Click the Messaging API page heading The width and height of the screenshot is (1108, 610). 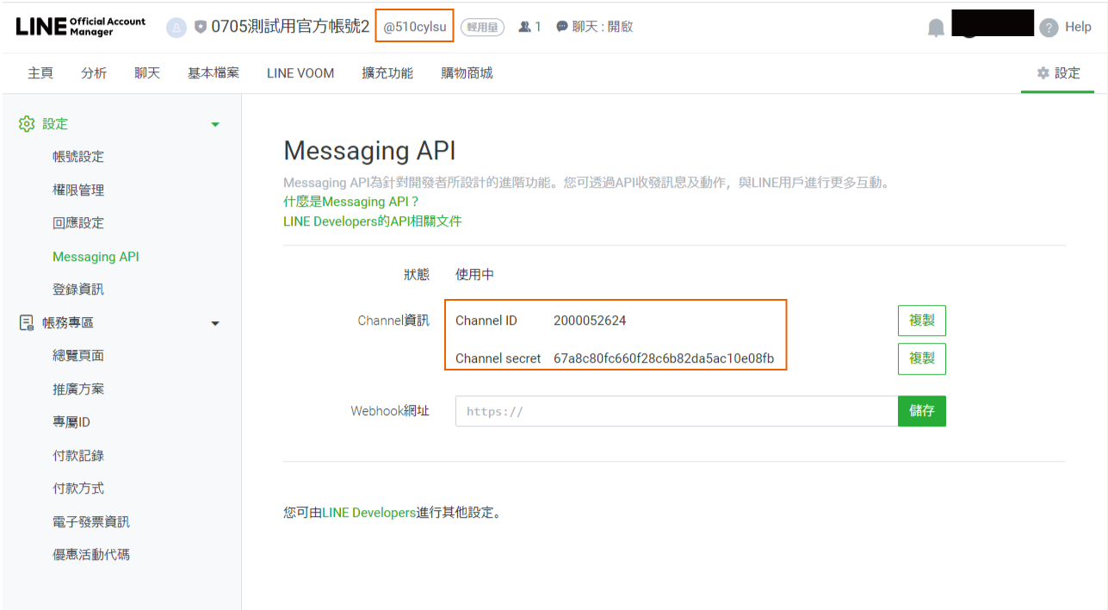point(369,151)
